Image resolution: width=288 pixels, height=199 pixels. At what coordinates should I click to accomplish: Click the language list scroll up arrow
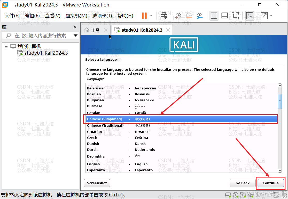pos(280,85)
